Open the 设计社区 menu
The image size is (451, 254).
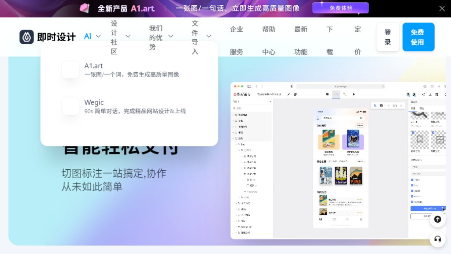[114, 37]
